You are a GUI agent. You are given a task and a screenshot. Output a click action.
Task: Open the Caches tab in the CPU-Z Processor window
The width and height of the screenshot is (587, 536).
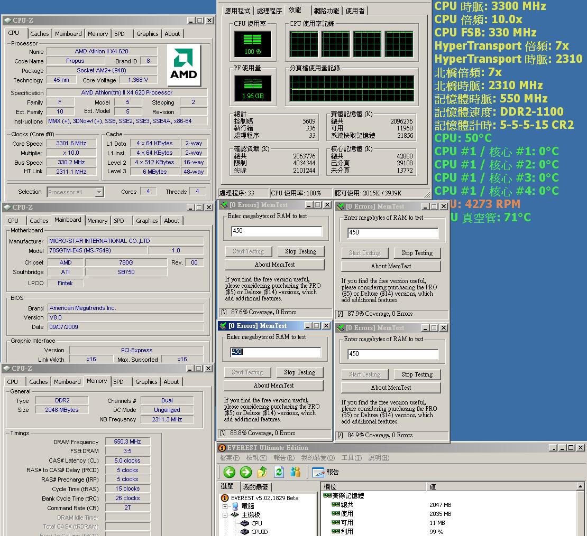(x=39, y=34)
